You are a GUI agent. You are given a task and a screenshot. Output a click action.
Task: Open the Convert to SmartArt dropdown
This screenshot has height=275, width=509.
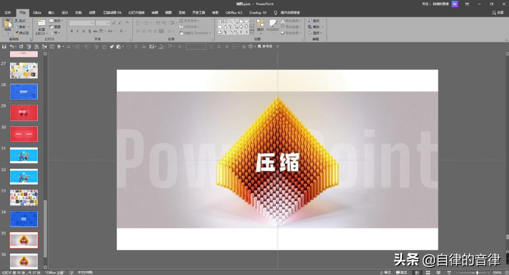[x=195, y=33]
